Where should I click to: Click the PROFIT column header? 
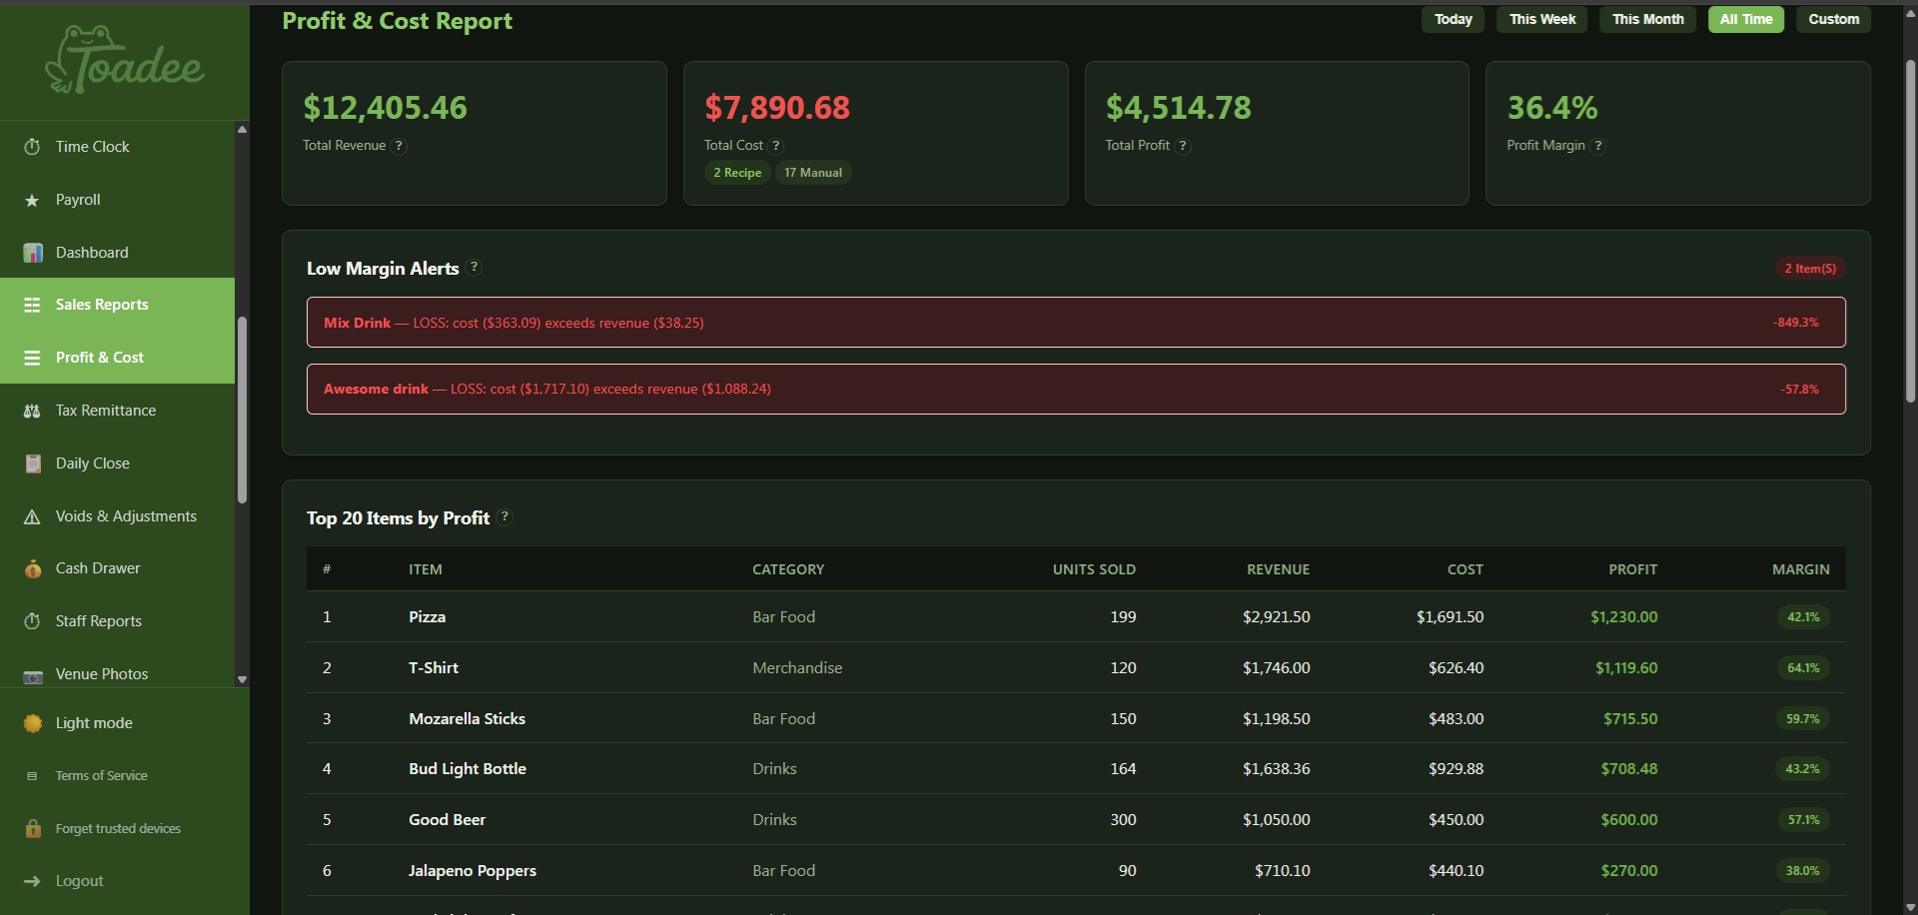[x=1632, y=569]
